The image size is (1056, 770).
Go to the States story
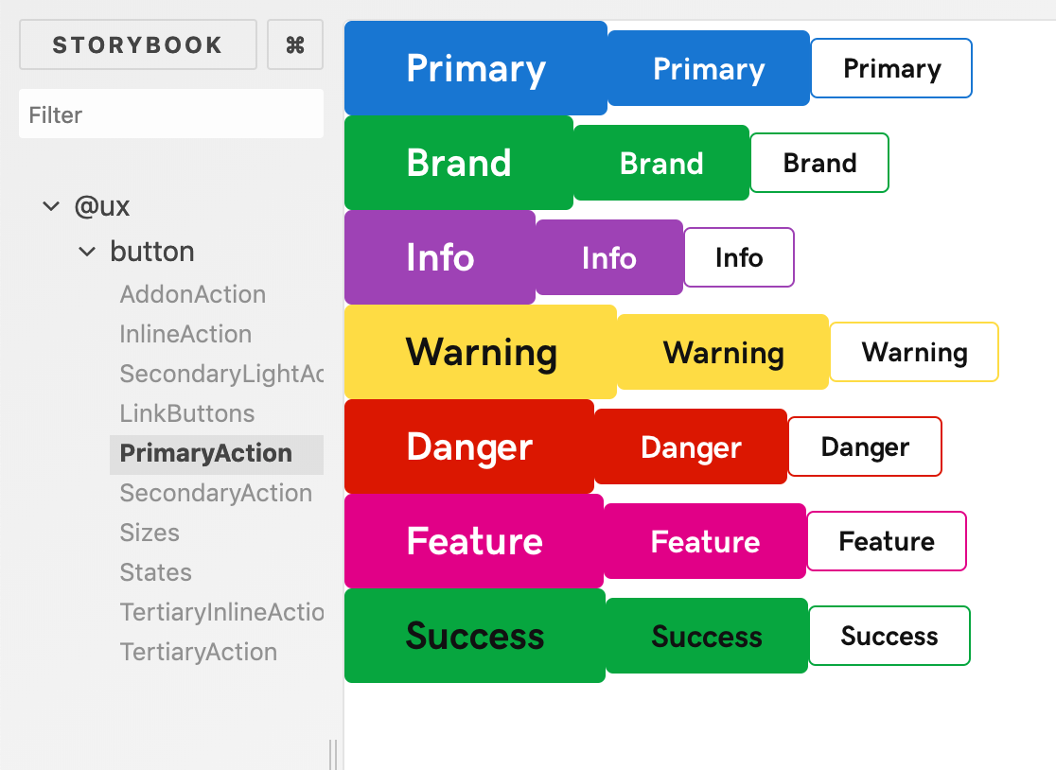coord(156,572)
